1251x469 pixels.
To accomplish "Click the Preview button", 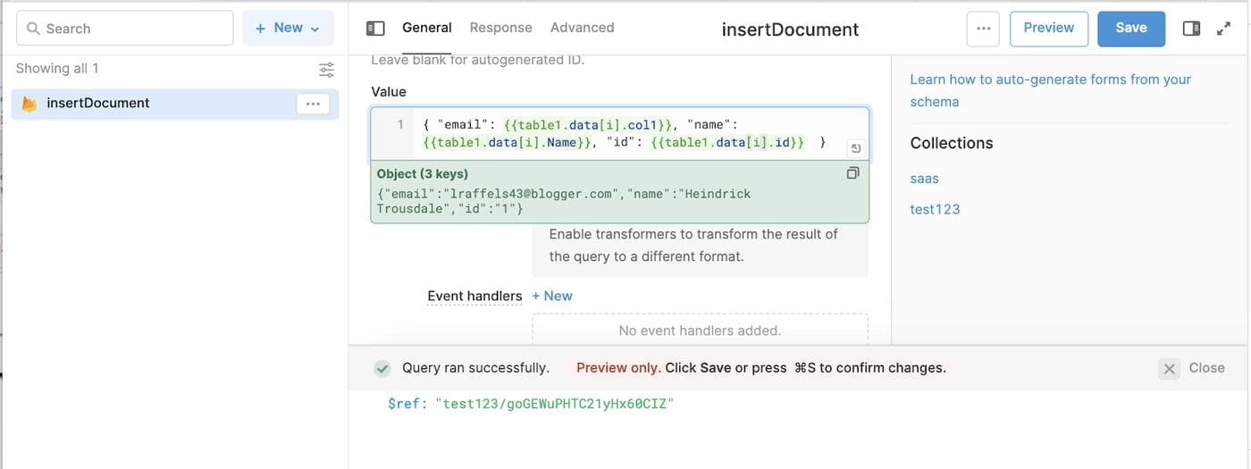I will pyautogui.click(x=1048, y=29).
